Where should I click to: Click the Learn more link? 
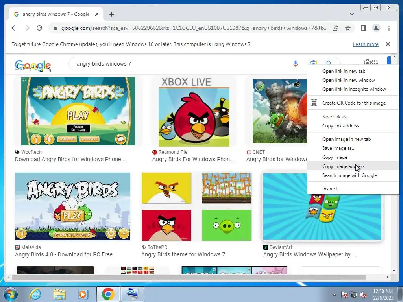coord(366,44)
